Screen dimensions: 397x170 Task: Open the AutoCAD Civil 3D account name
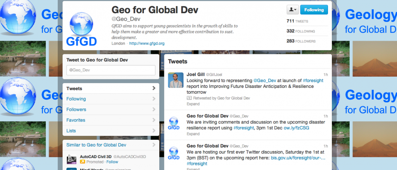(96, 156)
